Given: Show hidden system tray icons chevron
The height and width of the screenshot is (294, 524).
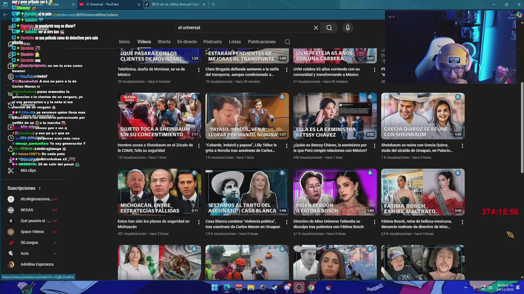Looking at the screenshot, I should (465, 287).
